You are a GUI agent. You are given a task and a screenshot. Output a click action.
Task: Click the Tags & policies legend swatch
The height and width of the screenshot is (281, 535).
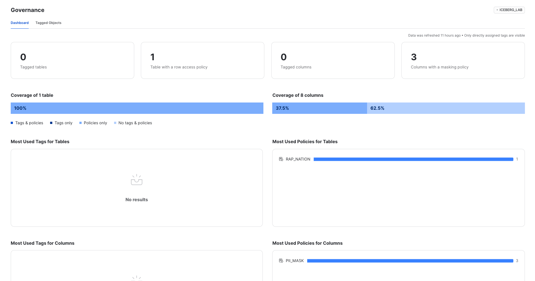(x=12, y=123)
